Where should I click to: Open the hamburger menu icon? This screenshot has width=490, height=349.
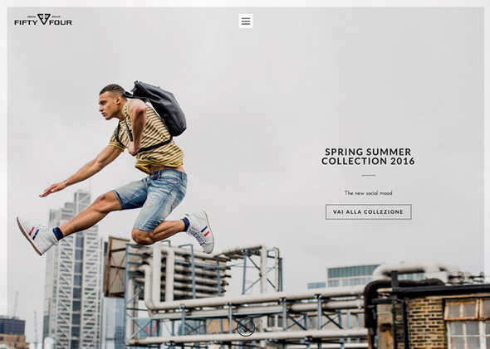(246, 21)
